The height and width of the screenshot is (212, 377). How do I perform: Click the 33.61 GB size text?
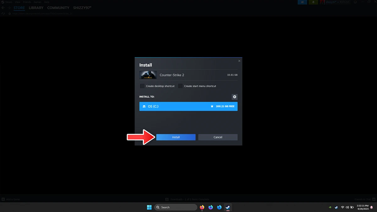232,75
